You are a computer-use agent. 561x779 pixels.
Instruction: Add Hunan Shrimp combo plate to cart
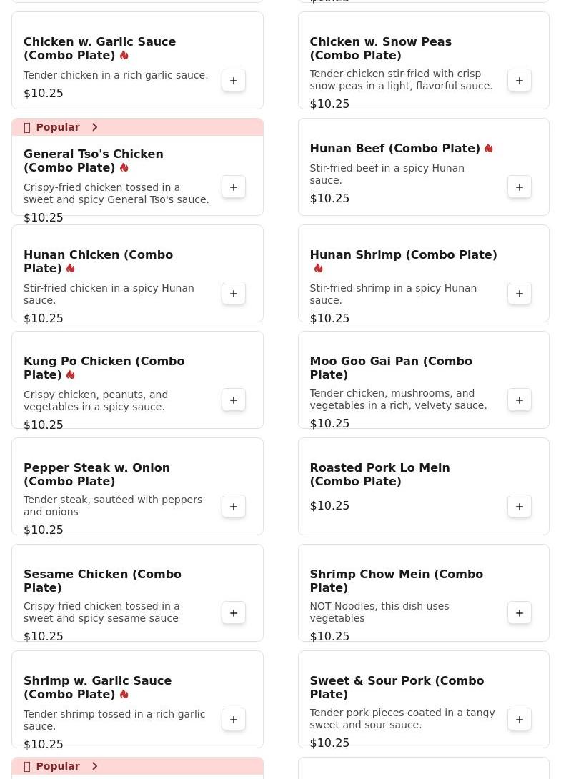click(520, 294)
